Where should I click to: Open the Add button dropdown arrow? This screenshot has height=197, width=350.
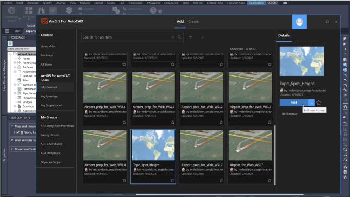[x=311, y=103]
